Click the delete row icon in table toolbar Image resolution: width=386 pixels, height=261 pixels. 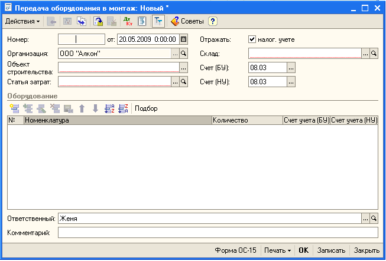(55, 108)
